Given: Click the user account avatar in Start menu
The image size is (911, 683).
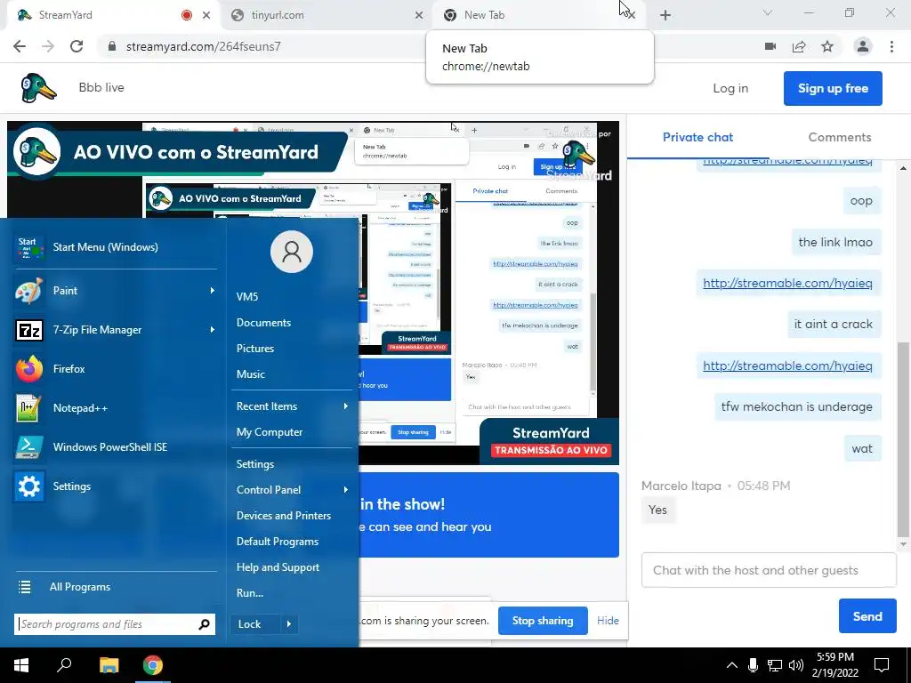Looking at the screenshot, I should pos(292,252).
